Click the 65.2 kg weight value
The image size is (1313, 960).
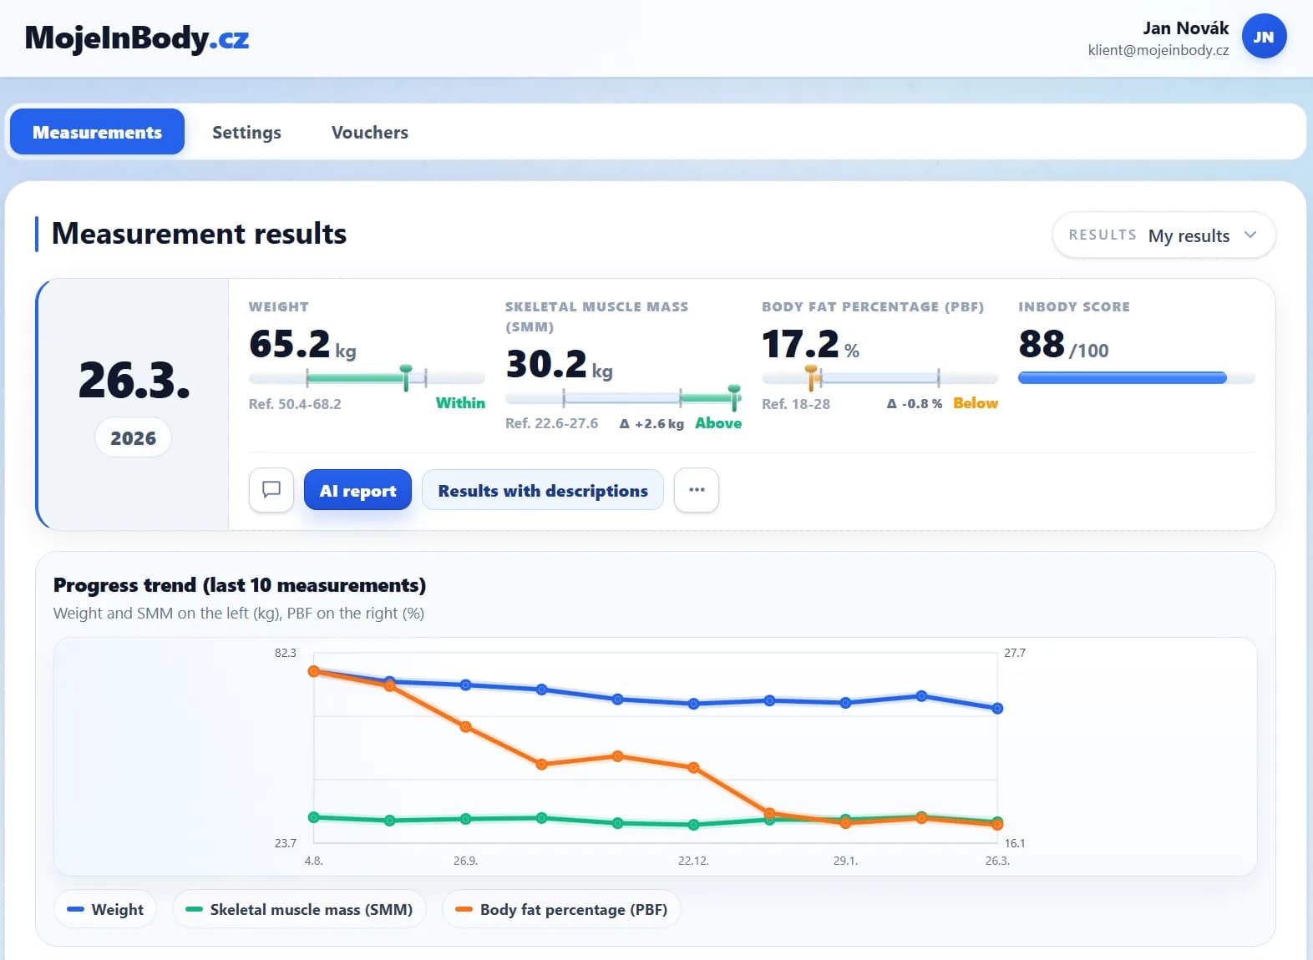tap(302, 344)
